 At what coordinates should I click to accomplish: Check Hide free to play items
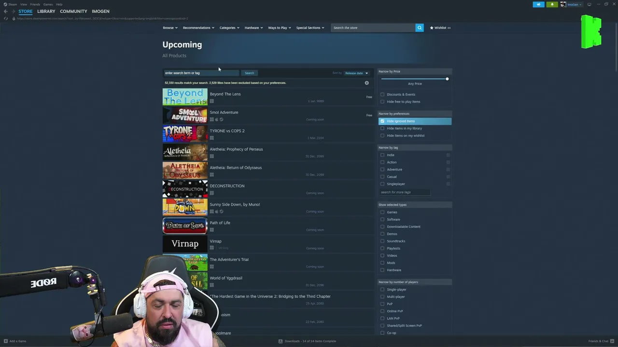(x=382, y=102)
